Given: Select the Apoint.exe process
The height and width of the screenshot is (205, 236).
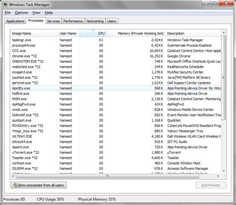Looking at the screenshot, I should point(116,147).
